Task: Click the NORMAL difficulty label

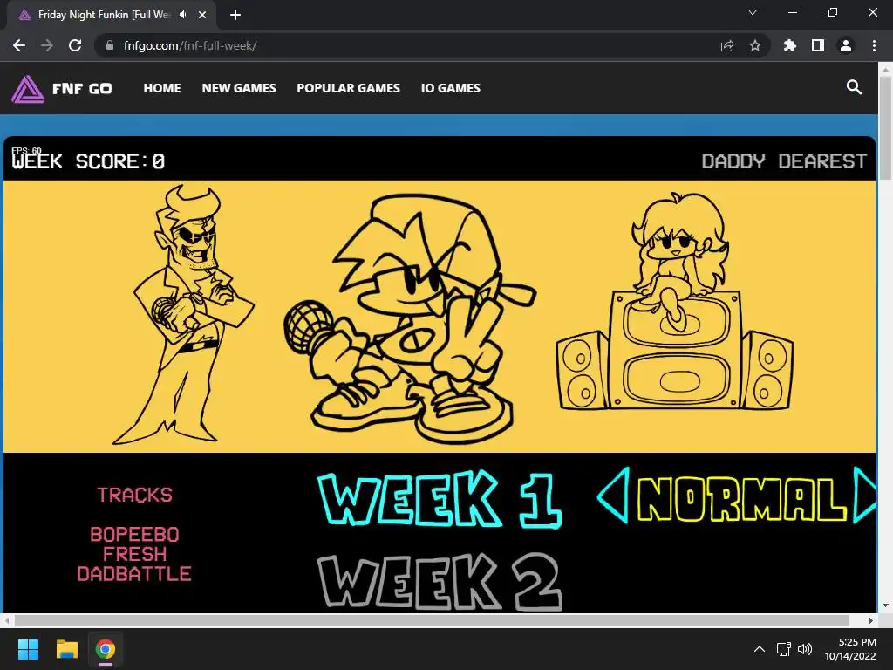Action: [742, 499]
